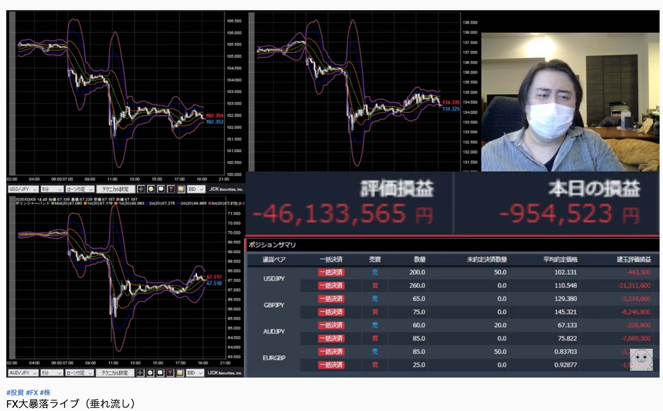Click the 本日の損益 value -954,523 円
The width and height of the screenshot is (663, 411).
pos(569,214)
